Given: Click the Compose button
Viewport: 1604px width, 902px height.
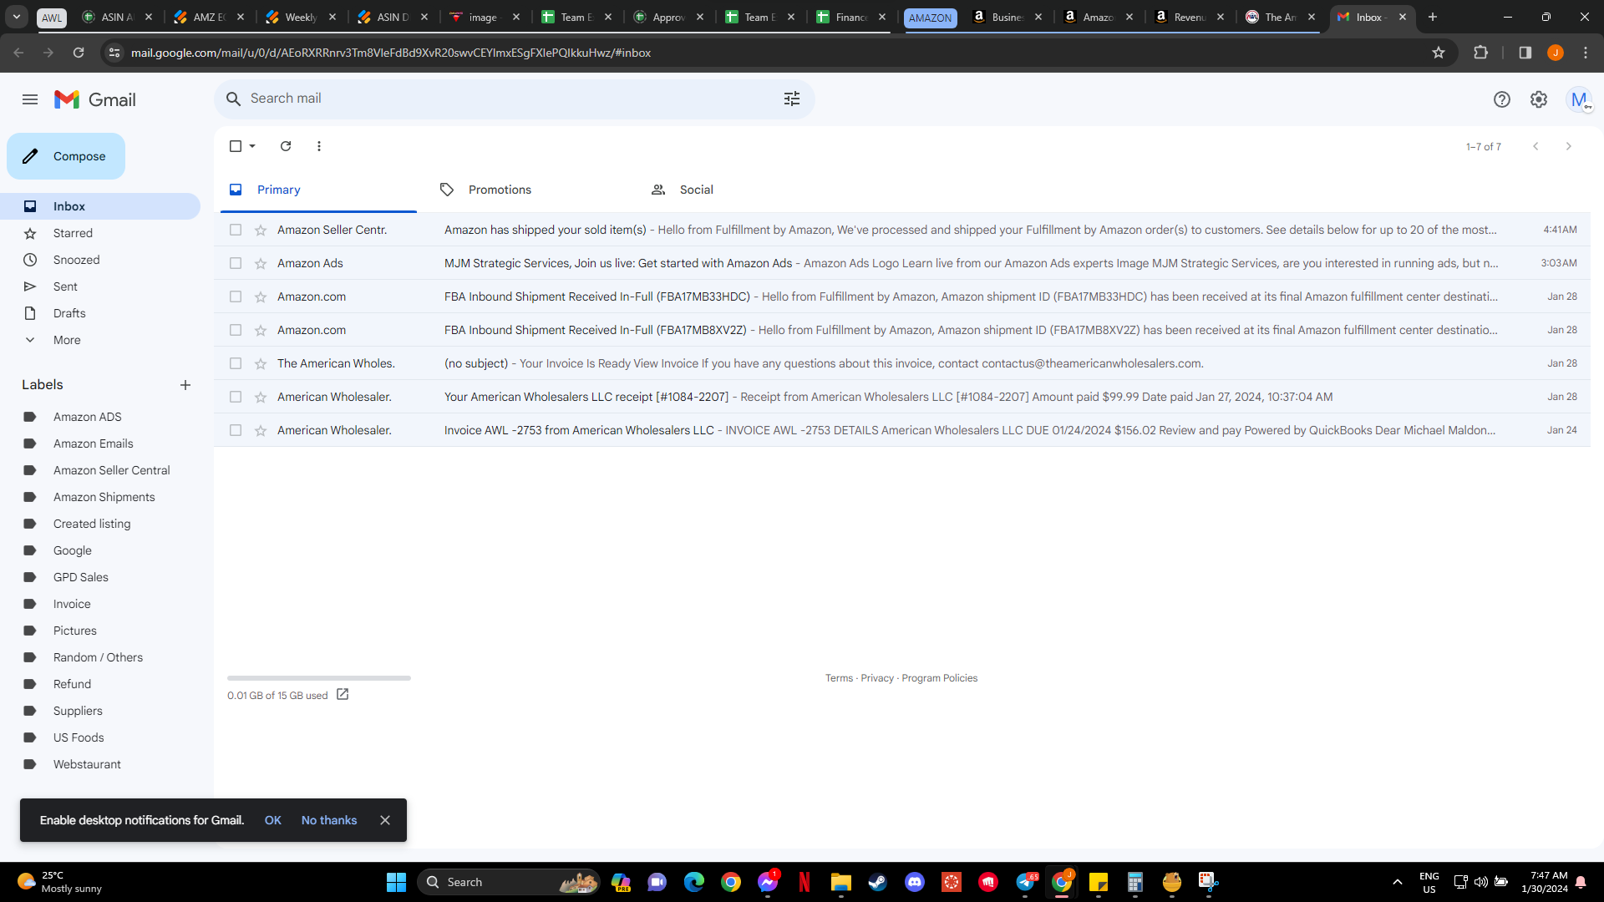Looking at the screenshot, I should 66,156.
